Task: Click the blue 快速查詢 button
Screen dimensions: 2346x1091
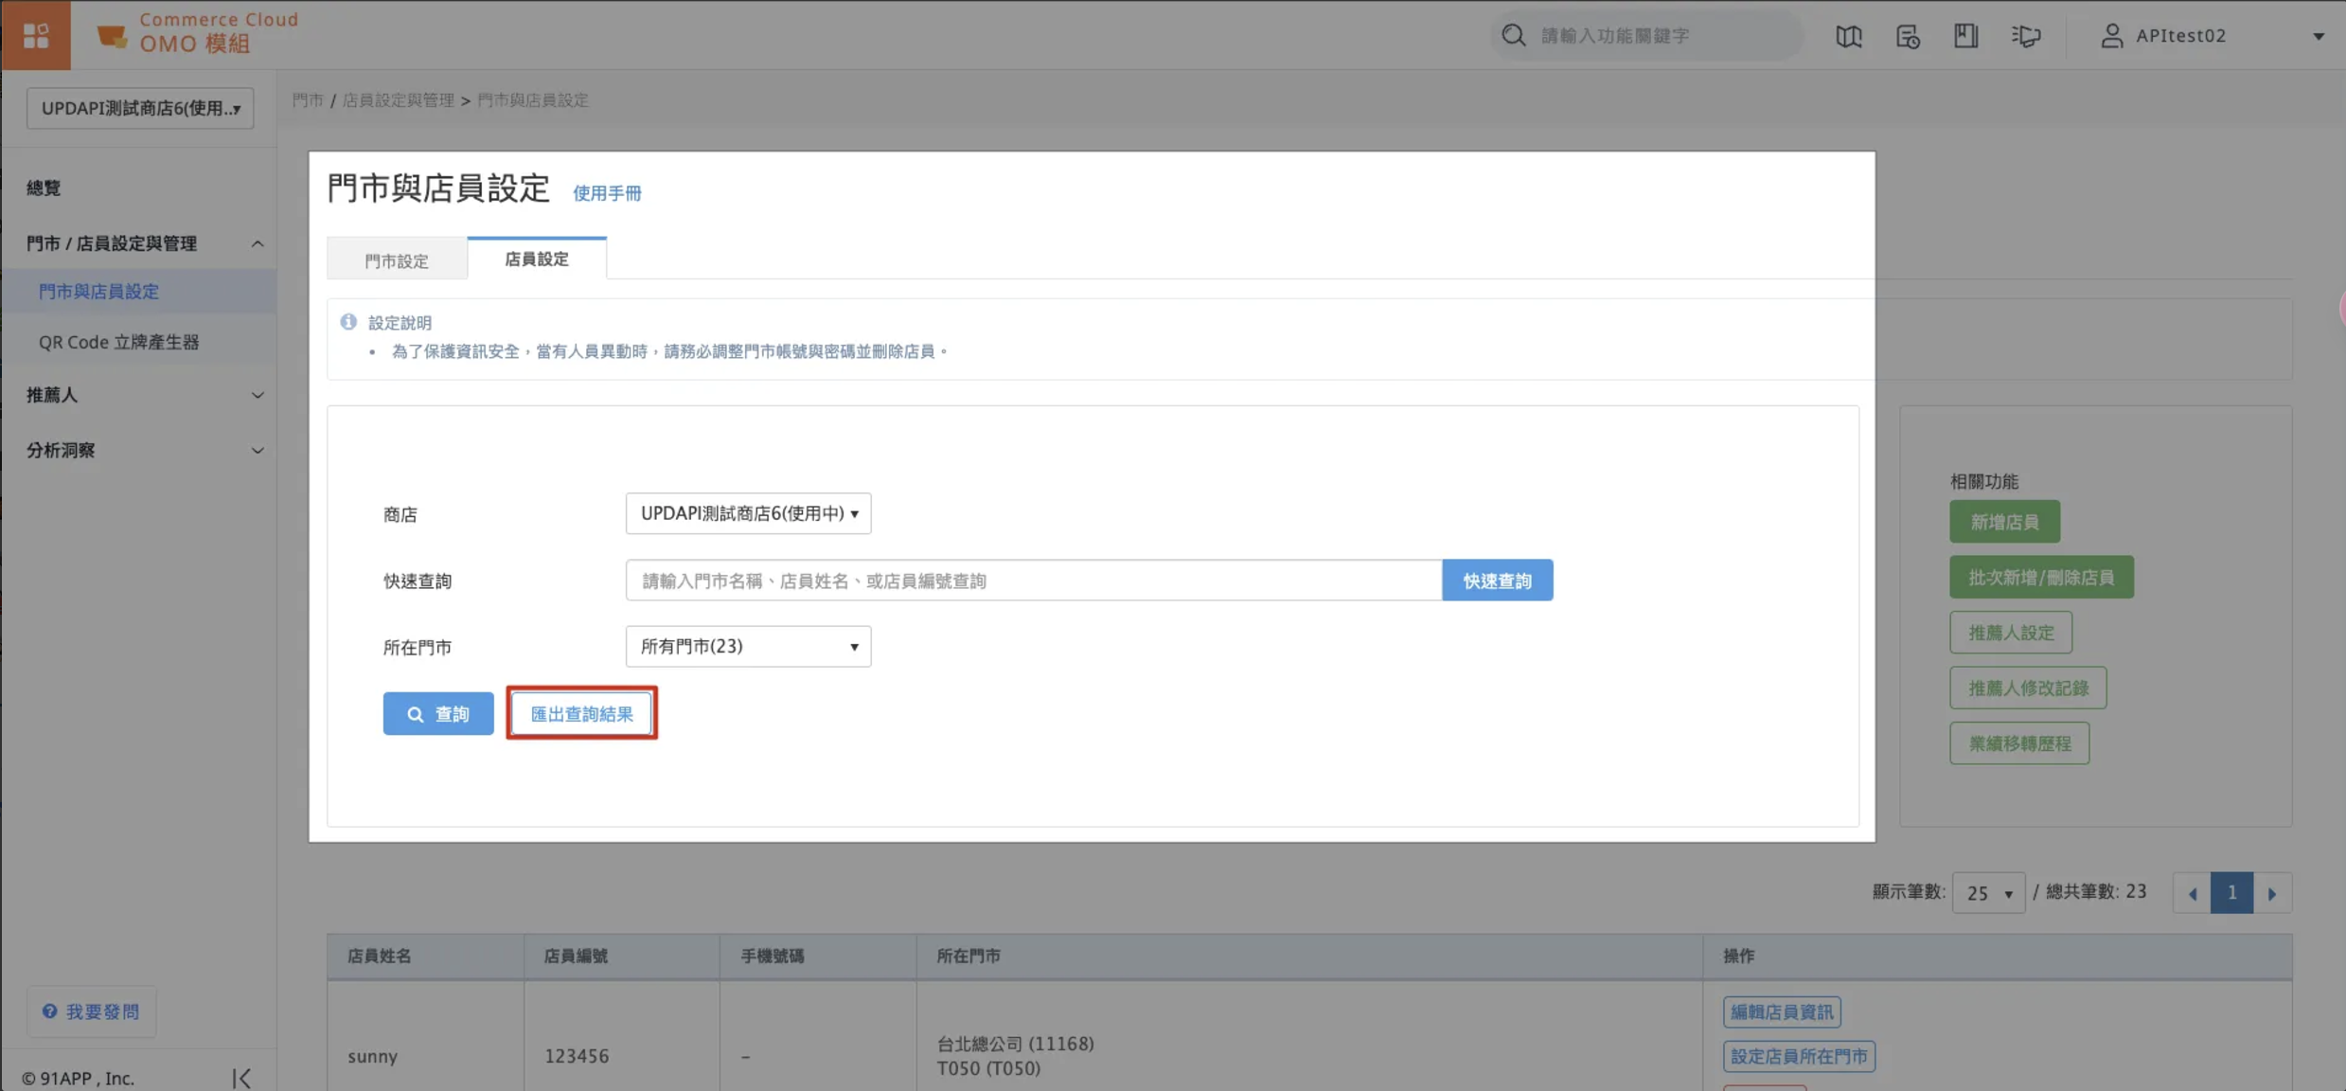Action: click(x=1496, y=581)
